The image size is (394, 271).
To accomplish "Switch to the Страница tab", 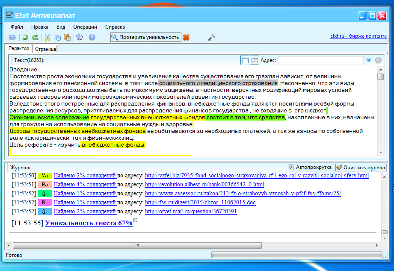I will (45, 49).
